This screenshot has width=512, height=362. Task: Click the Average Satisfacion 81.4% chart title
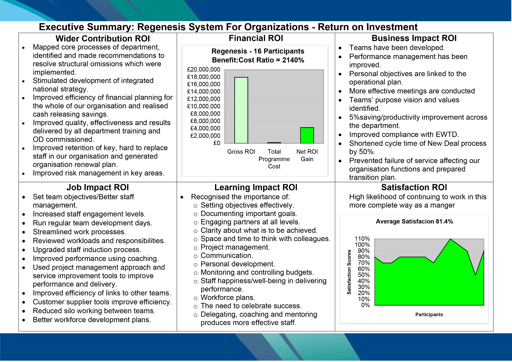click(414, 221)
